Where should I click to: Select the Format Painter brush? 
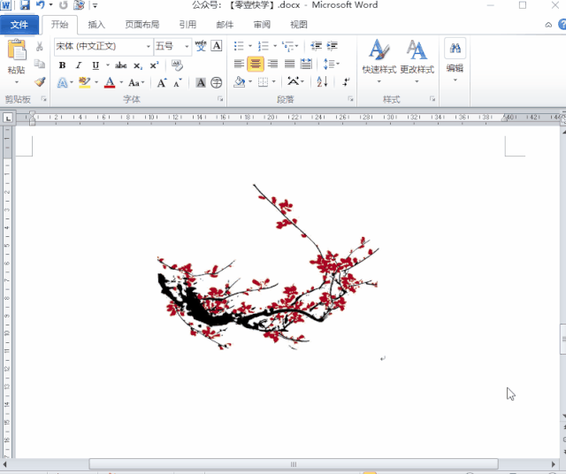(x=40, y=82)
